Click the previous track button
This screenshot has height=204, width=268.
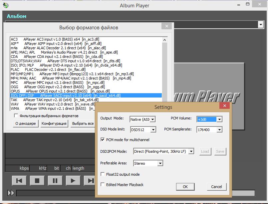click(x=19, y=181)
